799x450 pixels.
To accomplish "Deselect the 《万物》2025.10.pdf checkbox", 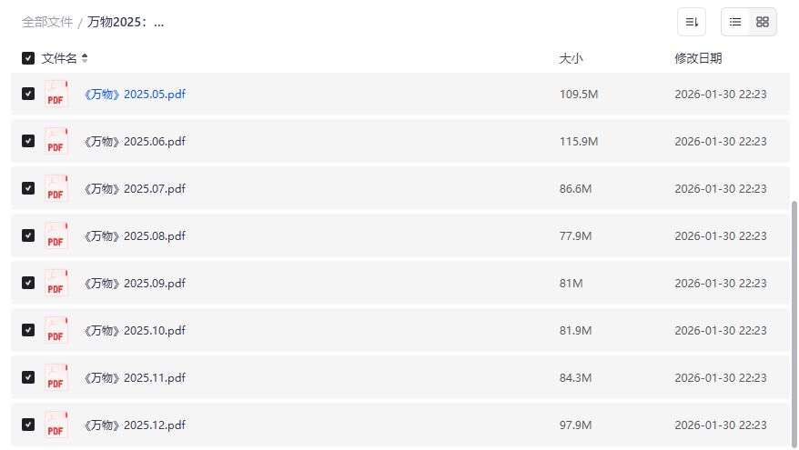I will (28, 330).
